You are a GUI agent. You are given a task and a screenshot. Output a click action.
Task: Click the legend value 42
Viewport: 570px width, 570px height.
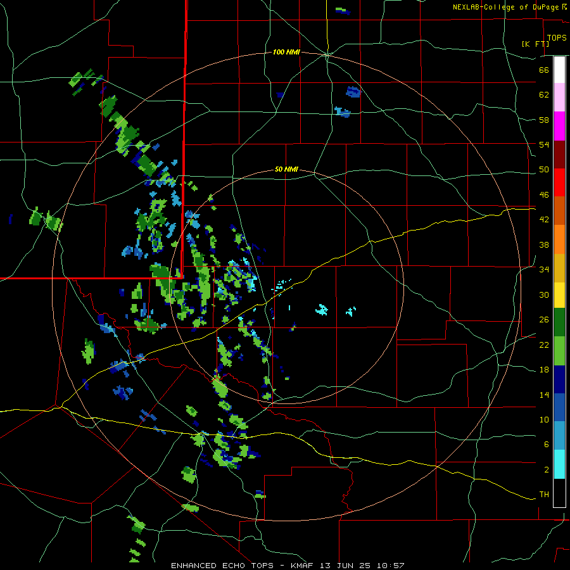tap(544, 220)
